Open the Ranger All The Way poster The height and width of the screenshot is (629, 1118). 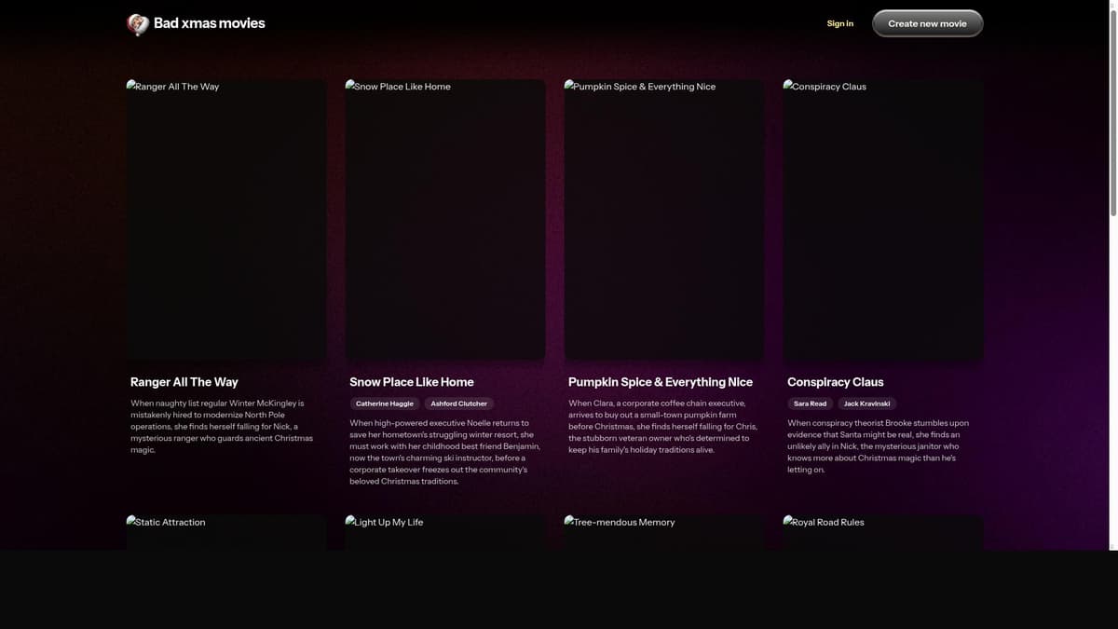pos(226,220)
